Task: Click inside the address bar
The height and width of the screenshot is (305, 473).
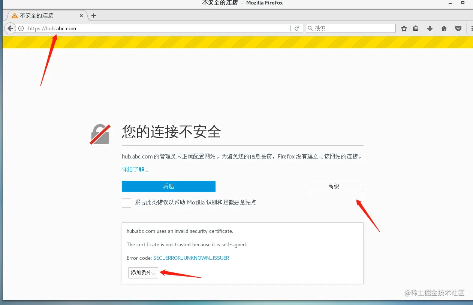Action: point(150,28)
